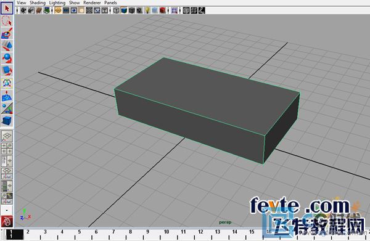Select the Soft Modification tool
370x241 pixels.
pyautogui.click(x=7, y=96)
